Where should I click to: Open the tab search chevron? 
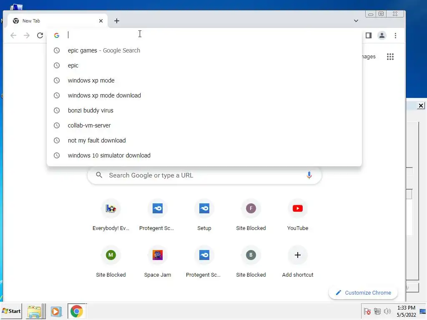point(356,21)
